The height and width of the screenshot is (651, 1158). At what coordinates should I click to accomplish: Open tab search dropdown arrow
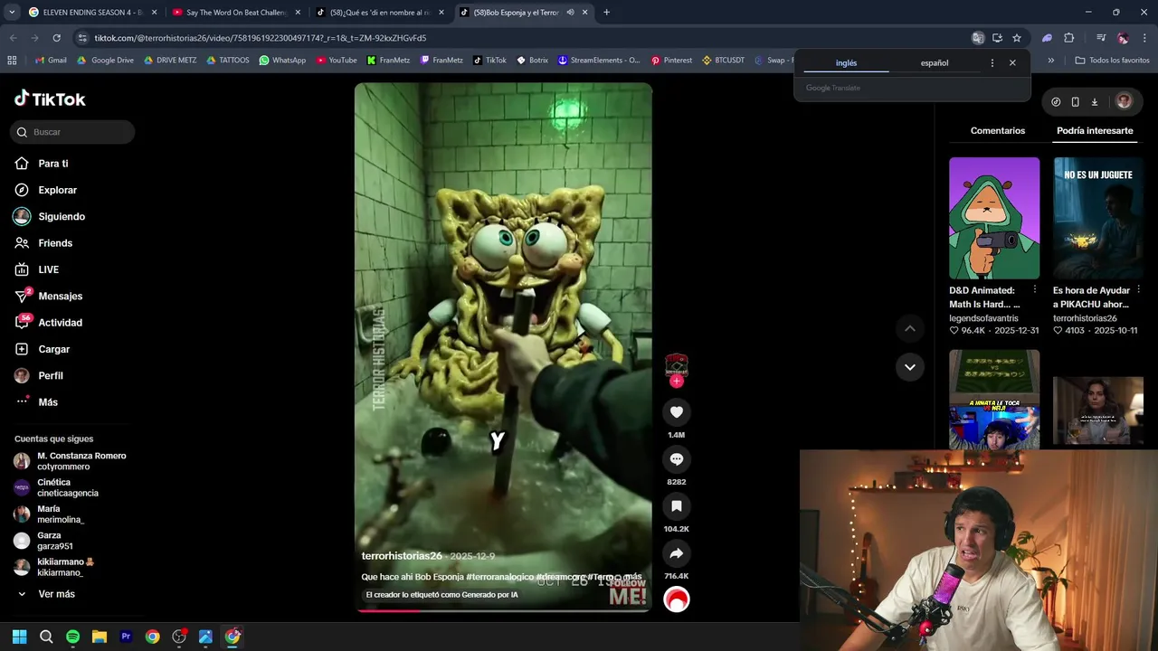[x=11, y=13]
